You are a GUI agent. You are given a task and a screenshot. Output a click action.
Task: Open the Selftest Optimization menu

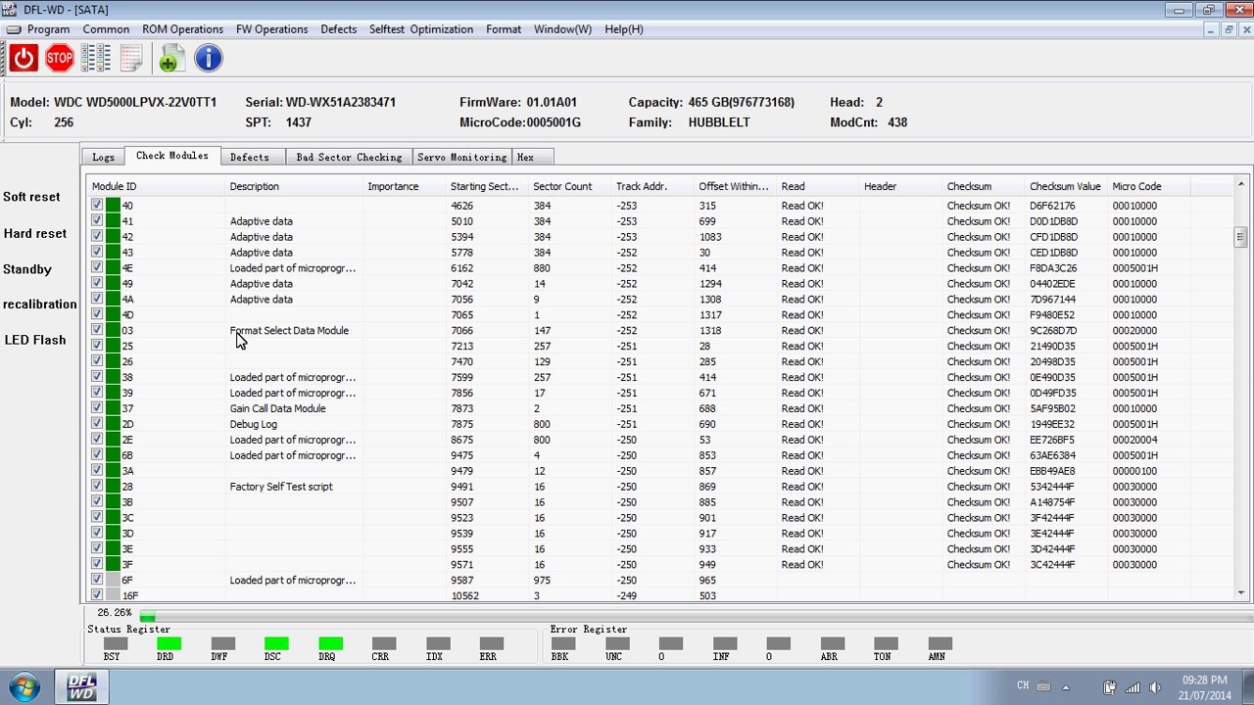pyautogui.click(x=421, y=29)
